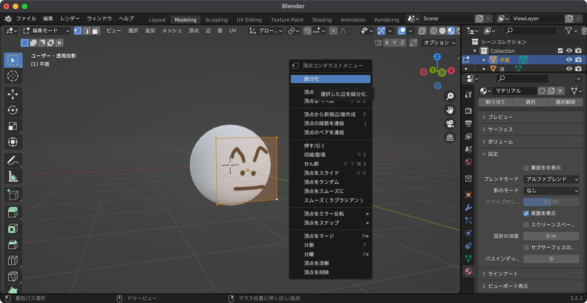Switch to the UV Editing workspace tab

click(x=249, y=20)
